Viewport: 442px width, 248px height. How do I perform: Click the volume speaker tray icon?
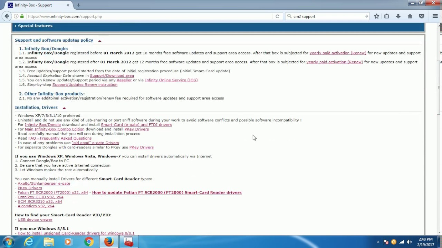409,242
